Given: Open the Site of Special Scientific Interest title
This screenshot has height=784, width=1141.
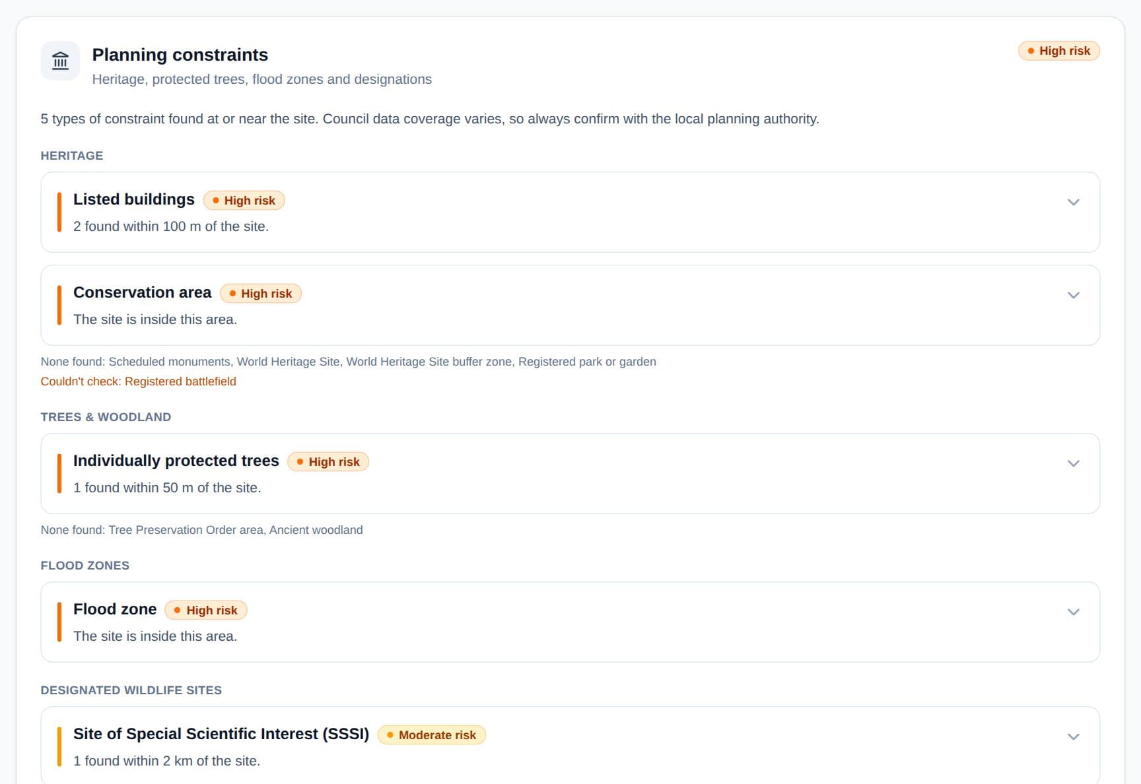Looking at the screenshot, I should click(221, 734).
